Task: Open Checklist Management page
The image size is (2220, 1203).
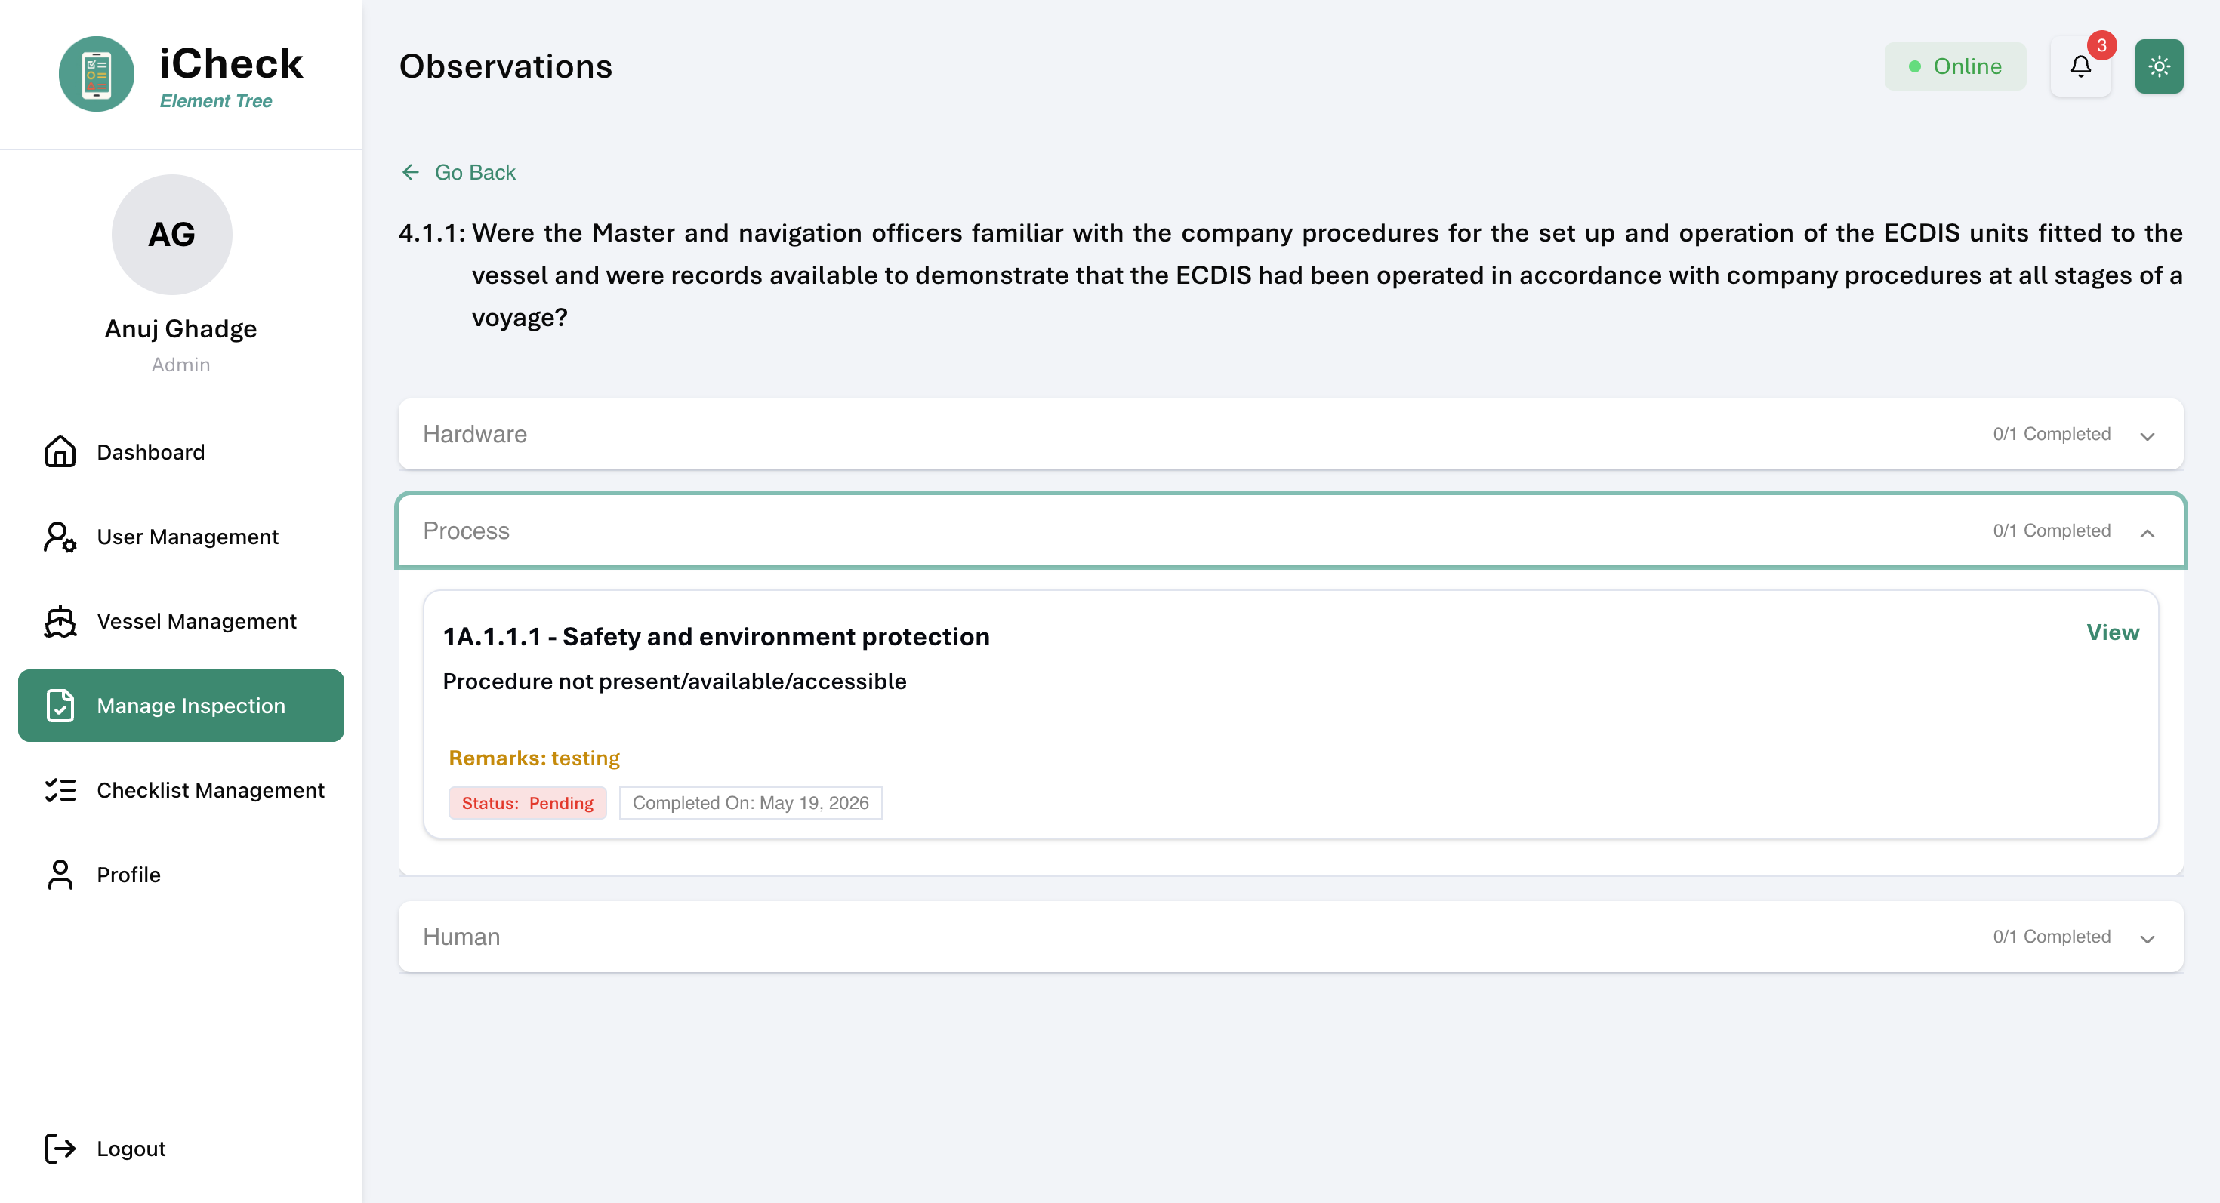Action: pos(181,789)
